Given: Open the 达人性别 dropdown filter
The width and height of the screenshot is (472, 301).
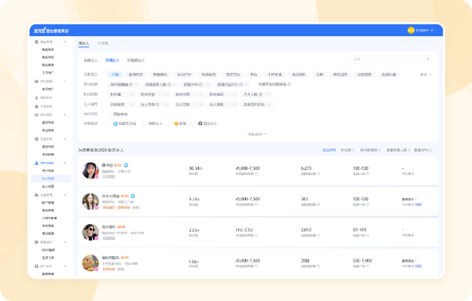Looking at the screenshot, I should pyautogui.click(x=189, y=105).
